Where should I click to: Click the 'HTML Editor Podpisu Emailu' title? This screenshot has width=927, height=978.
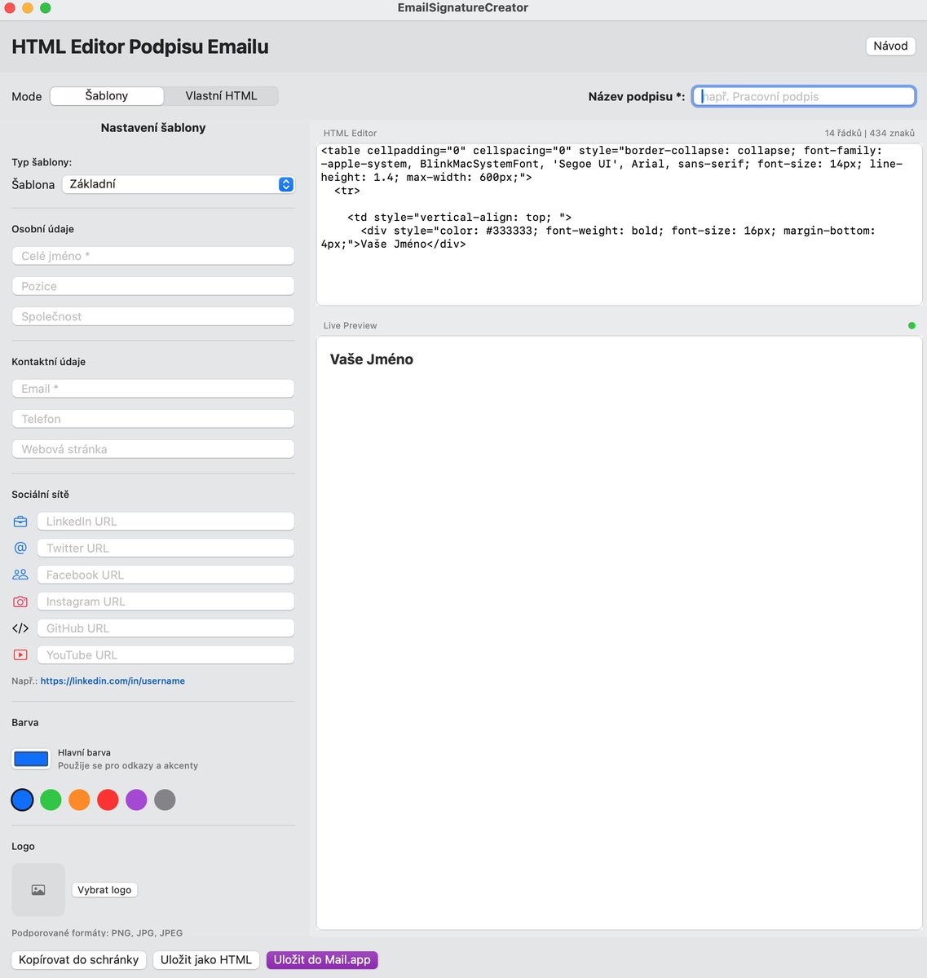coord(140,46)
